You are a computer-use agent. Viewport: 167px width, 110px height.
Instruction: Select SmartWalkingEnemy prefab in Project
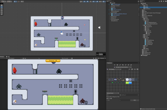click(x=151, y=23)
